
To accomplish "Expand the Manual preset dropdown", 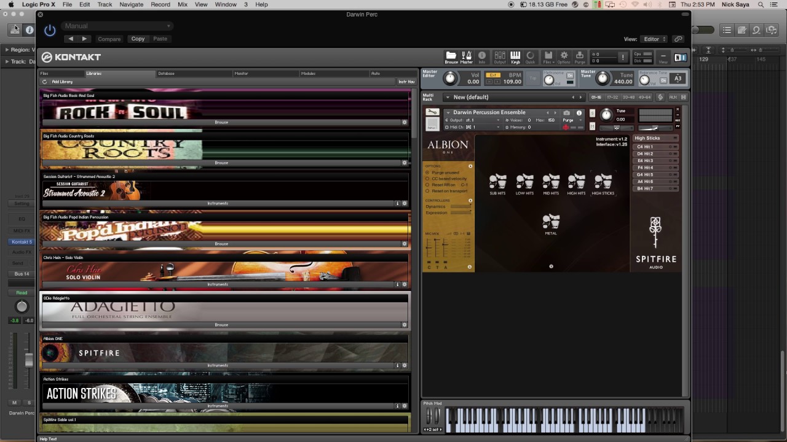I will 117,26.
